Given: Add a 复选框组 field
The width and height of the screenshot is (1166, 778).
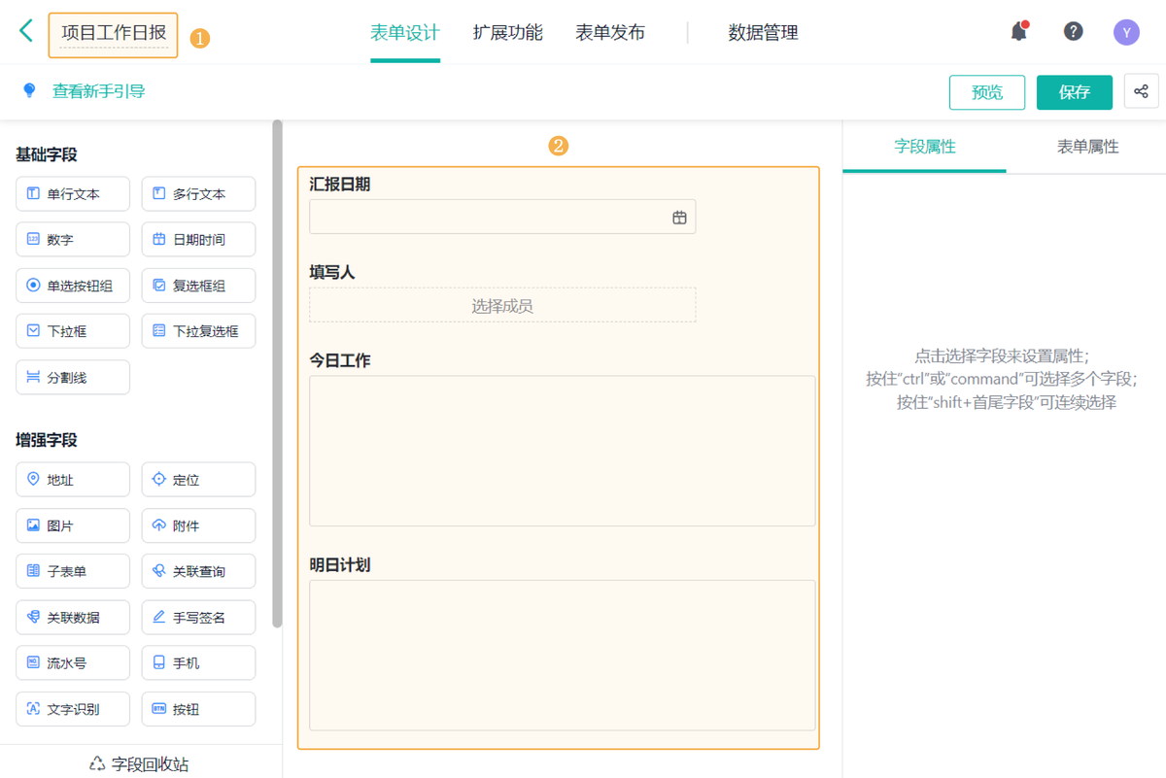Looking at the screenshot, I should pos(198,286).
